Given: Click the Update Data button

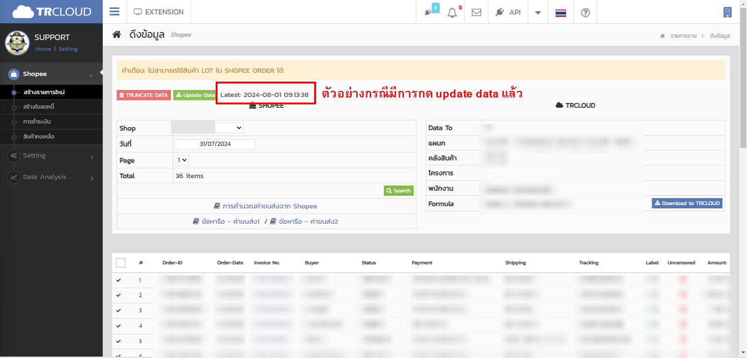Looking at the screenshot, I should [195, 95].
